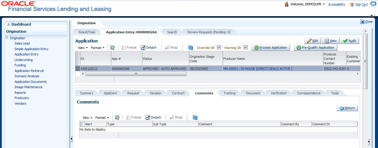Open the Accessibility link

coord(337,4)
